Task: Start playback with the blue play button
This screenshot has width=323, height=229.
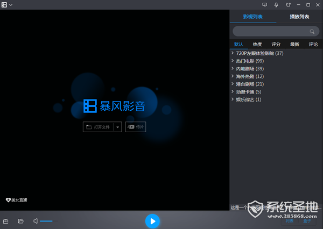Action: (x=152, y=221)
